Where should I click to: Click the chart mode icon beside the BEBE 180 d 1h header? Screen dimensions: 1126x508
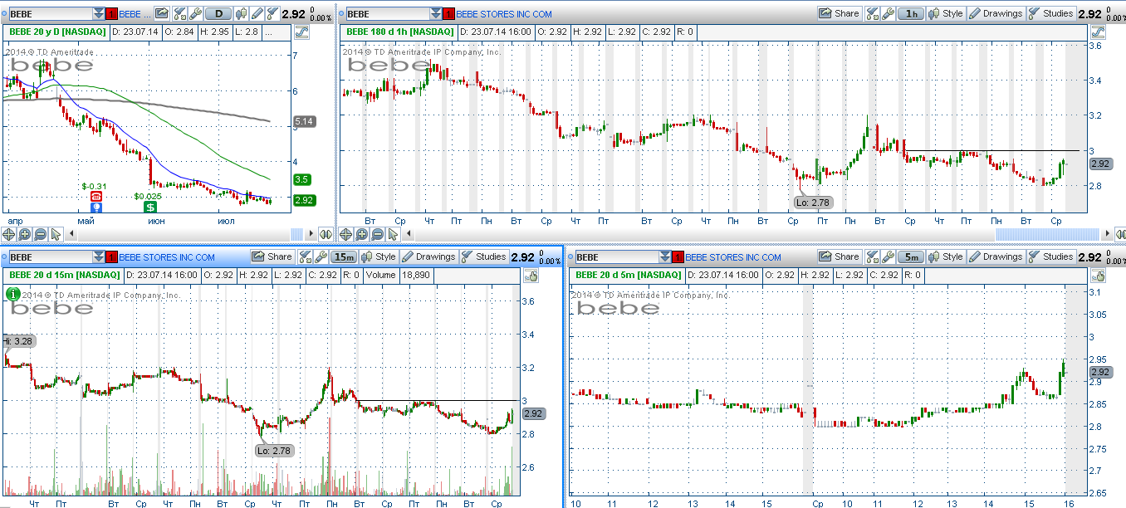point(1098,32)
